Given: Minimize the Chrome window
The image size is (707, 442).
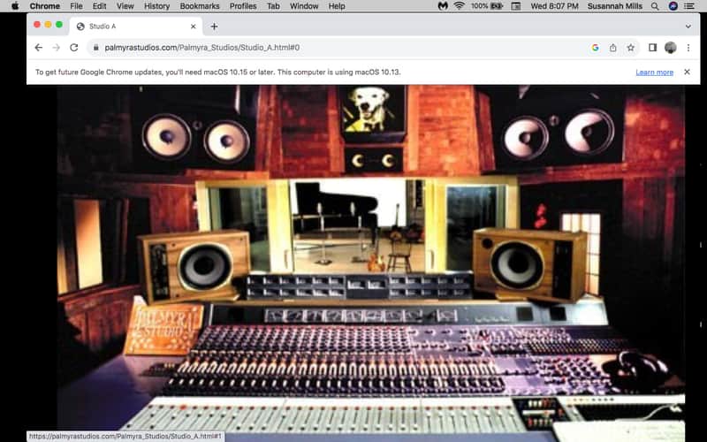Looking at the screenshot, I should [48, 25].
